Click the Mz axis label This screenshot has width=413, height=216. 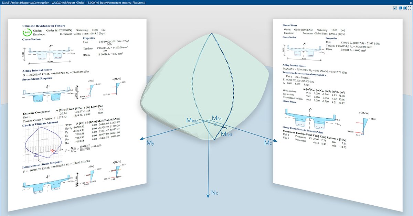(x=268, y=142)
